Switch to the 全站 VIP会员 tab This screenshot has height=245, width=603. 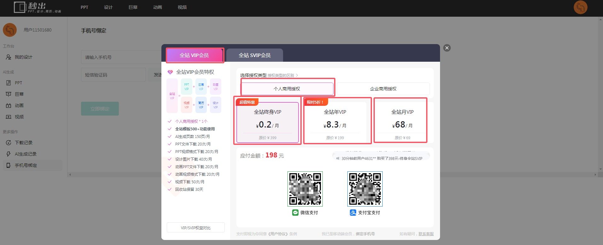[x=195, y=55]
